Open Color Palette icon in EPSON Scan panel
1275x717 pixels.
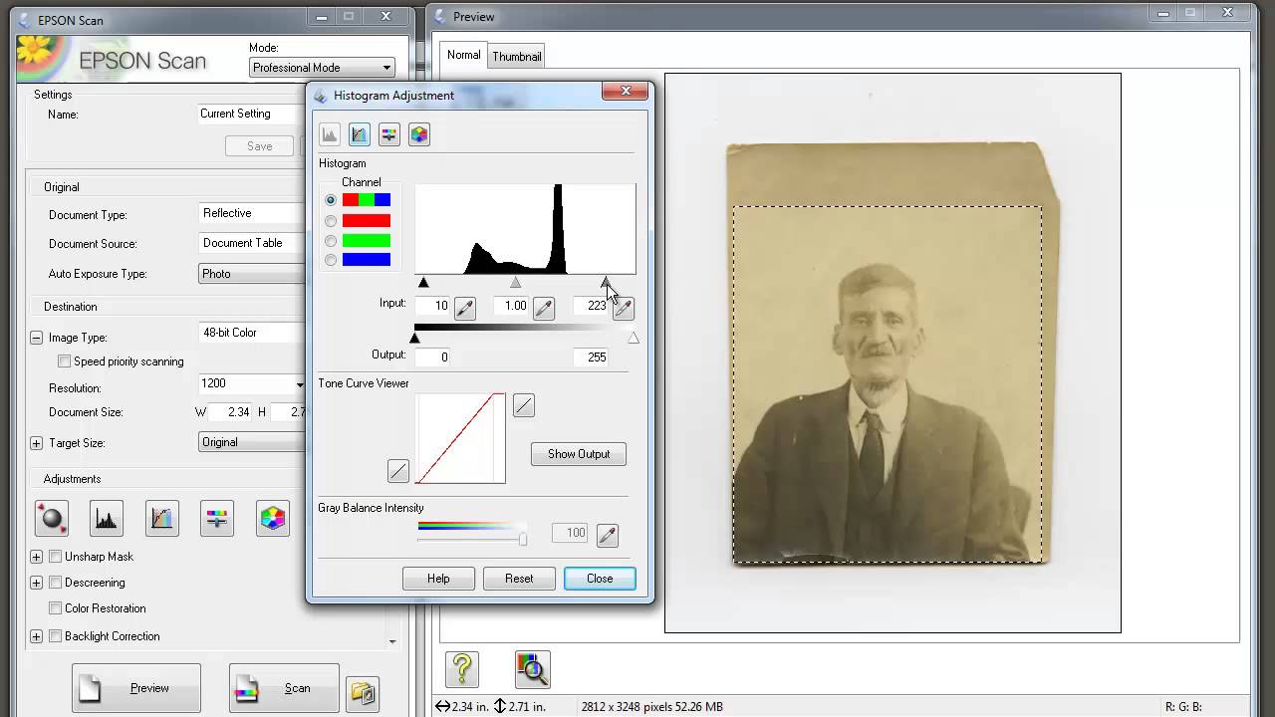pyautogui.click(x=273, y=518)
